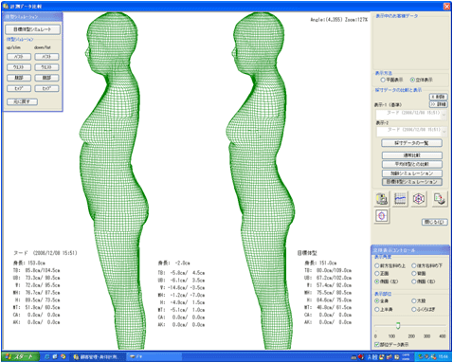Viewport: 453px width, 363px height.
Task: Click the zoom slider thumb near 127
Action: point(398,325)
